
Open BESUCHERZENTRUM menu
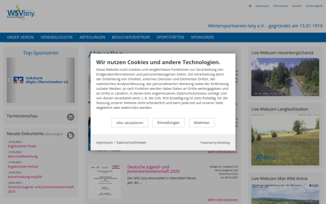[131, 37]
